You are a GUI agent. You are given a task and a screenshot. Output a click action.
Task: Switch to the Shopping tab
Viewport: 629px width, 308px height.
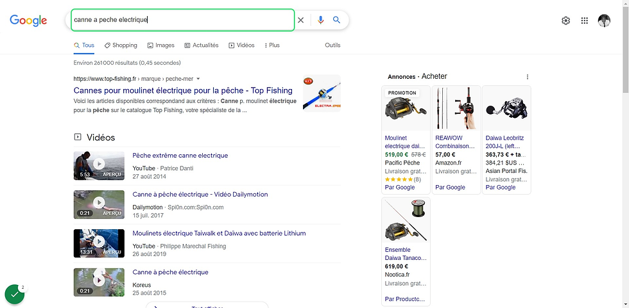point(121,45)
